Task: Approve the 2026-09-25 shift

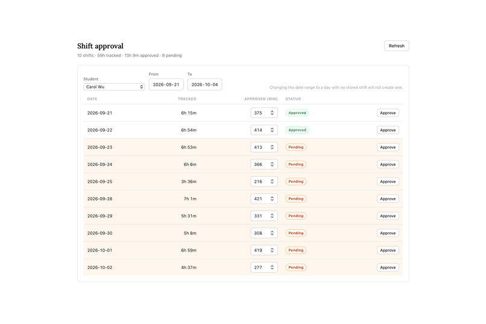Action: 388,182
